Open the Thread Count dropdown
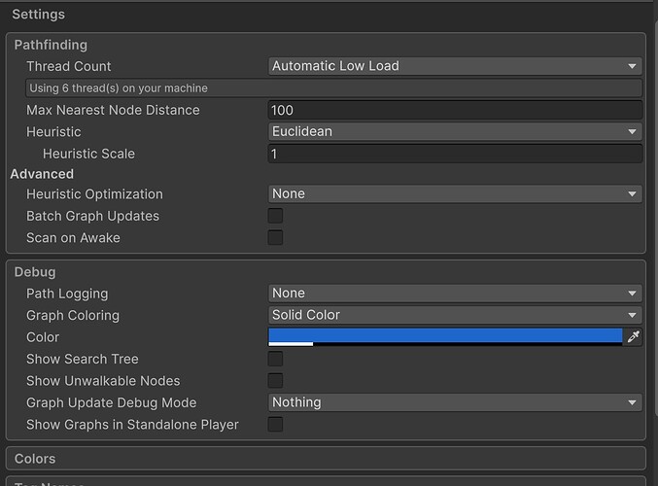Screen dimensions: 658x486 [x=454, y=66]
